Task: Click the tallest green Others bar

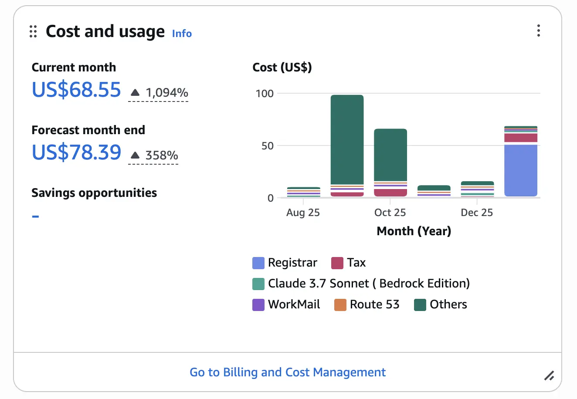Action: point(347,139)
